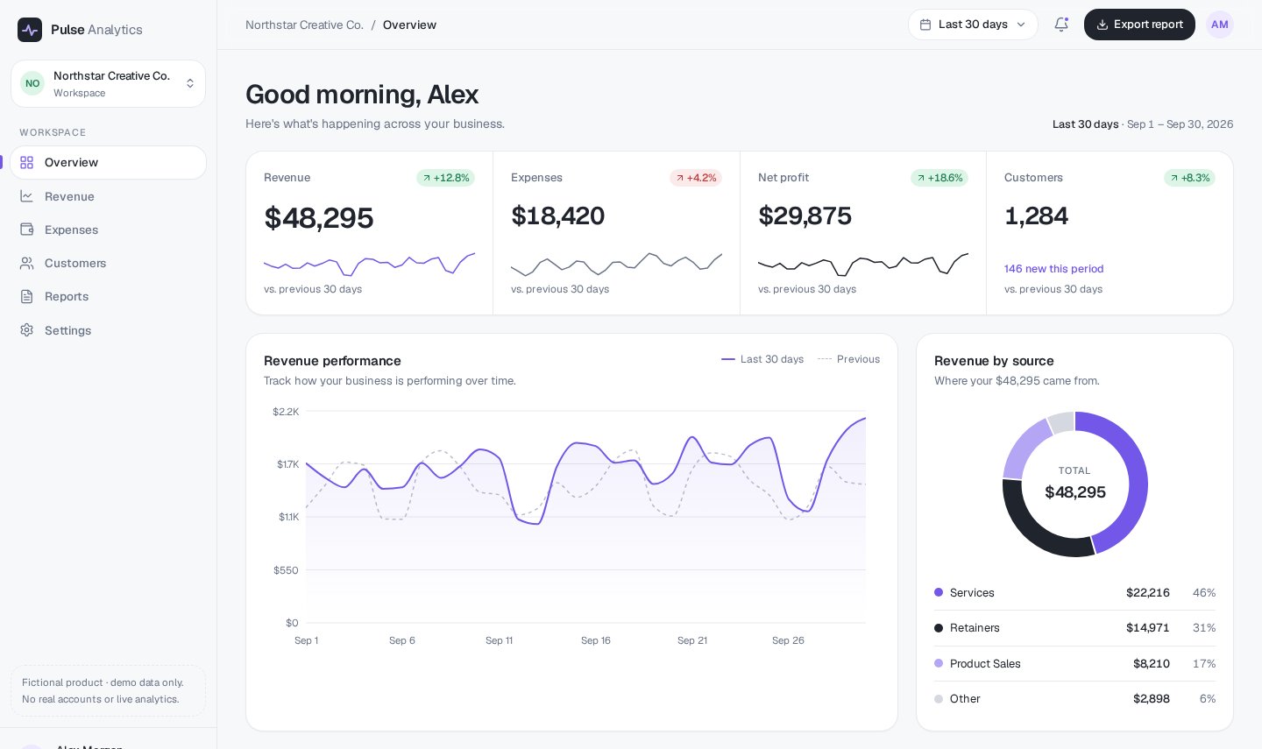Open the Last 30 days date dropdown

(973, 25)
